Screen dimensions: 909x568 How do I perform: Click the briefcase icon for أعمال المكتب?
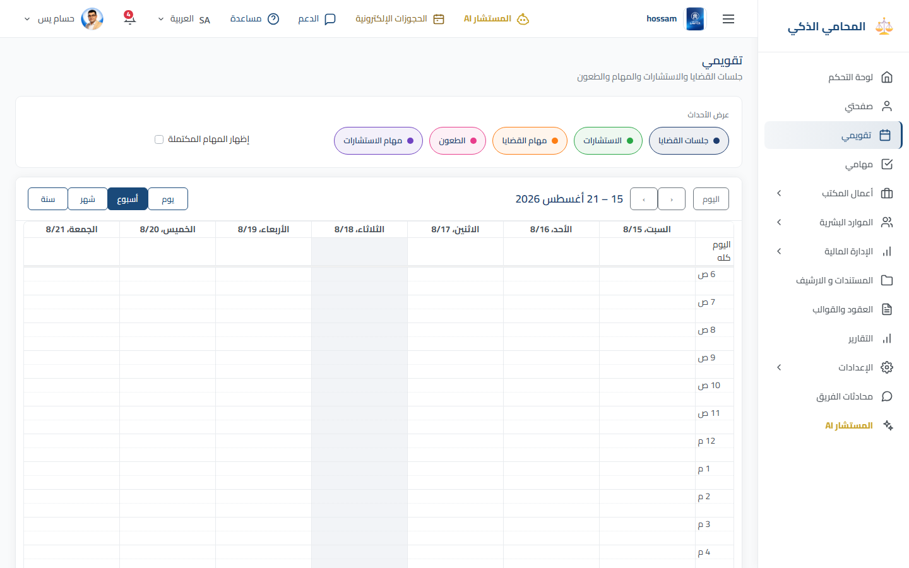(x=887, y=193)
